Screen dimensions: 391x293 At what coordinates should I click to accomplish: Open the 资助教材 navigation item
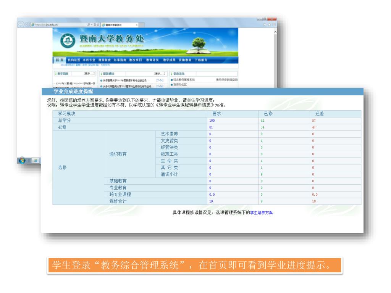(x=185, y=60)
